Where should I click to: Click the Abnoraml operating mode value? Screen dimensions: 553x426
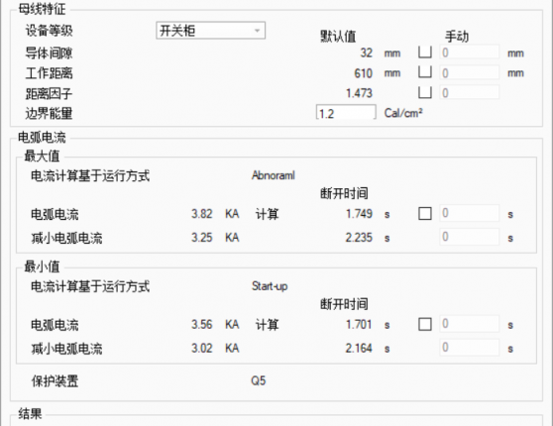point(274,175)
